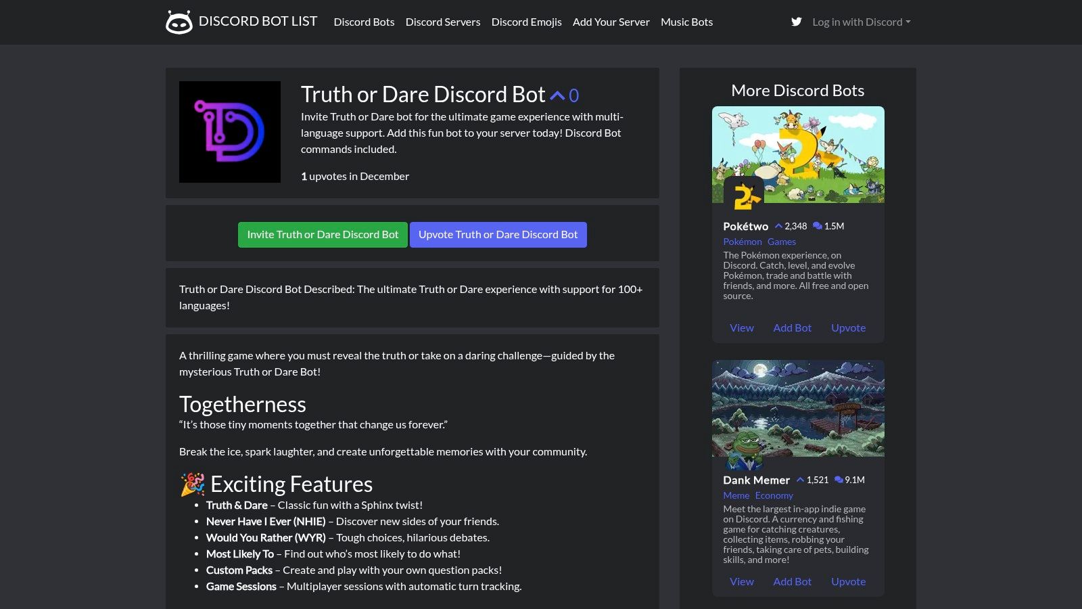The image size is (1082, 609).
Task: Open the Discord Servers nav item
Action: [x=443, y=22]
